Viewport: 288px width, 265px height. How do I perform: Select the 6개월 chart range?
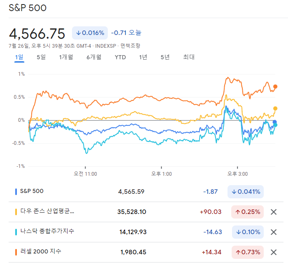tap(94, 57)
